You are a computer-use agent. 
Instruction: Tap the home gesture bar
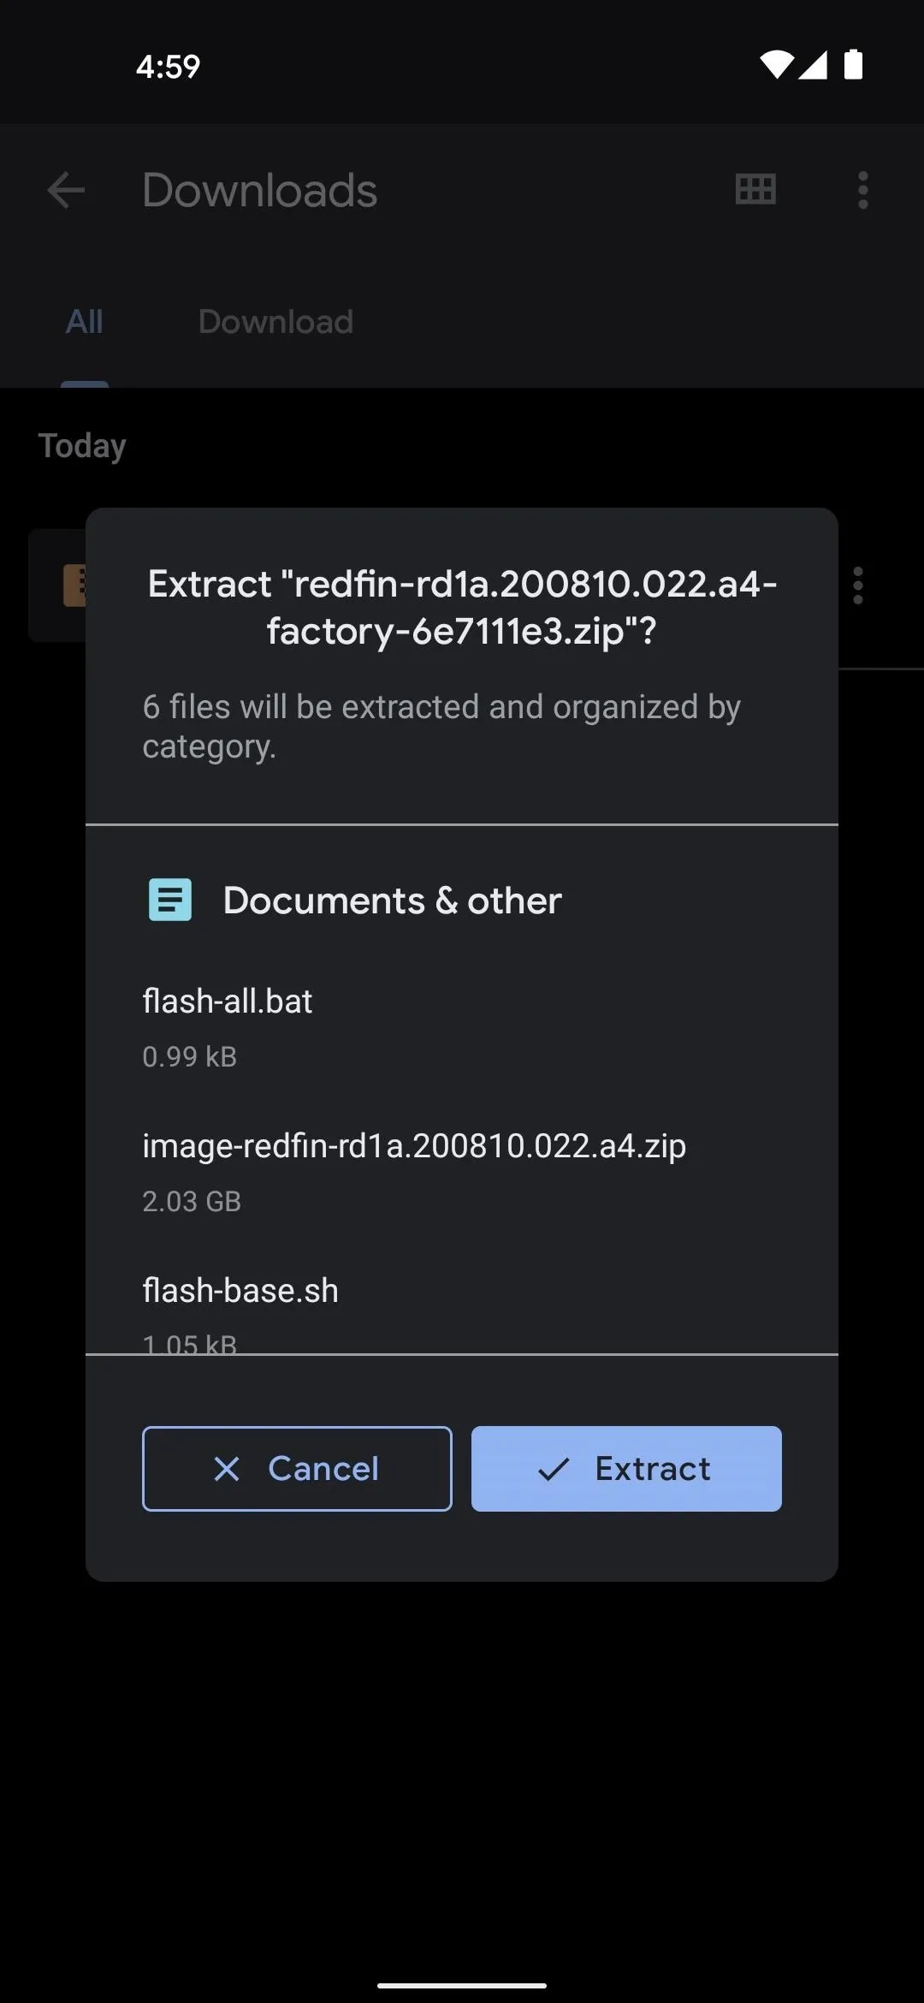(462, 1985)
